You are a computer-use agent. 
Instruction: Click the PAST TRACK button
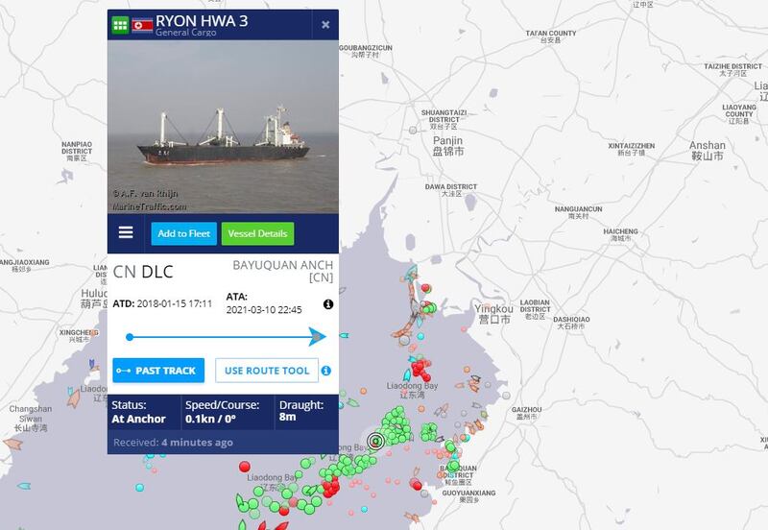(x=158, y=371)
